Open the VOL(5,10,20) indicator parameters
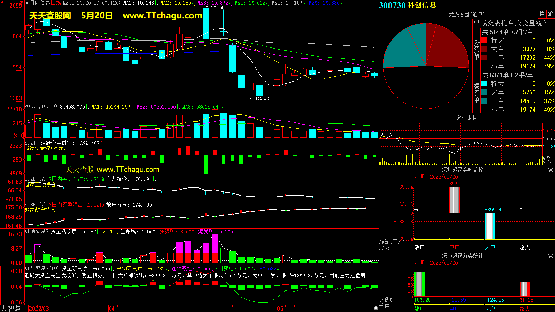The width and height of the screenshot is (555, 312). pyautogui.click(x=41, y=107)
